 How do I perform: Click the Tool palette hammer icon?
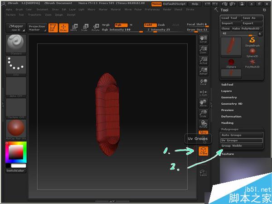click(216, 10)
